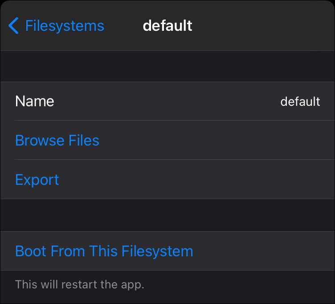The image size is (335, 304).
Task: Tap the back chevron arrow
Action: [x=14, y=26]
